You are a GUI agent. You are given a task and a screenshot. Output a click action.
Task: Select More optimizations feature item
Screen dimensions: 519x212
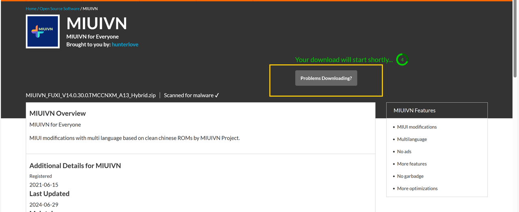(417, 188)
